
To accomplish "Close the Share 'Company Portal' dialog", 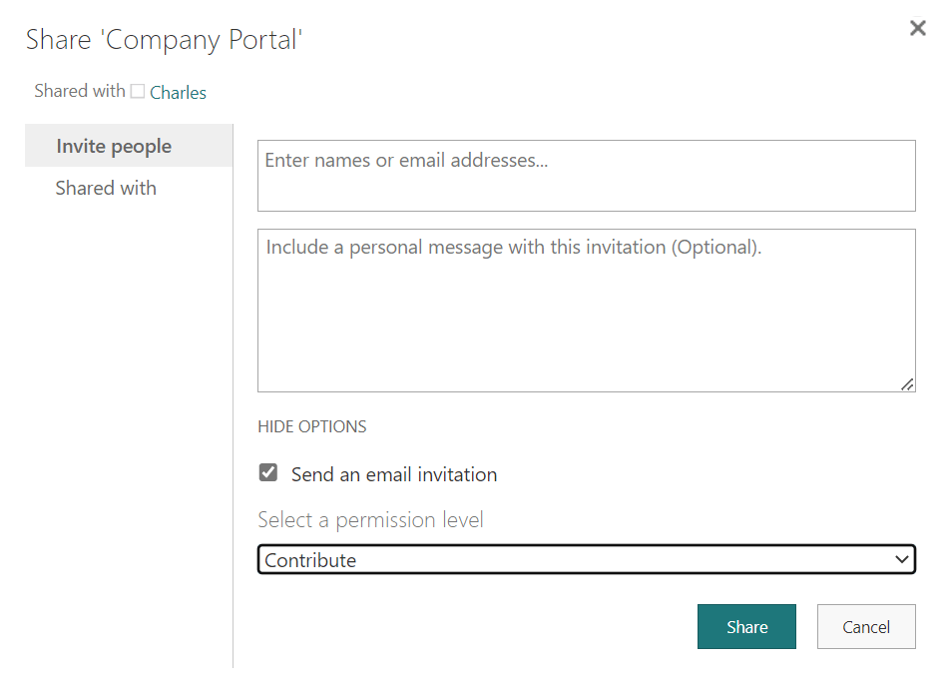I will tap(917, 28).
